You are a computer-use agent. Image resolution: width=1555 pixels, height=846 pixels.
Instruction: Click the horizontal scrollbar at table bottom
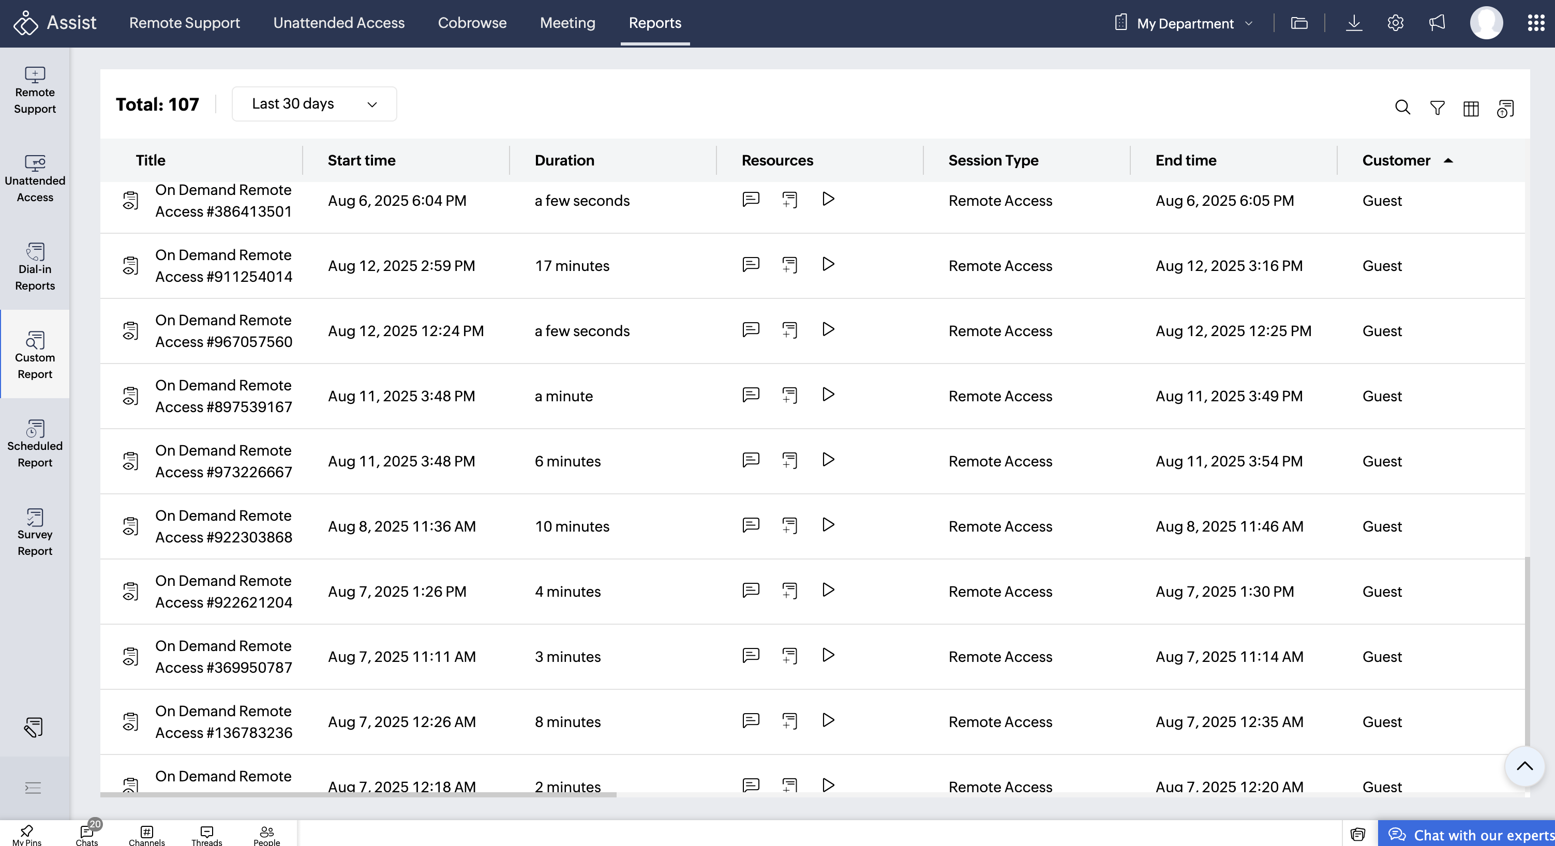tap(358, 795)
